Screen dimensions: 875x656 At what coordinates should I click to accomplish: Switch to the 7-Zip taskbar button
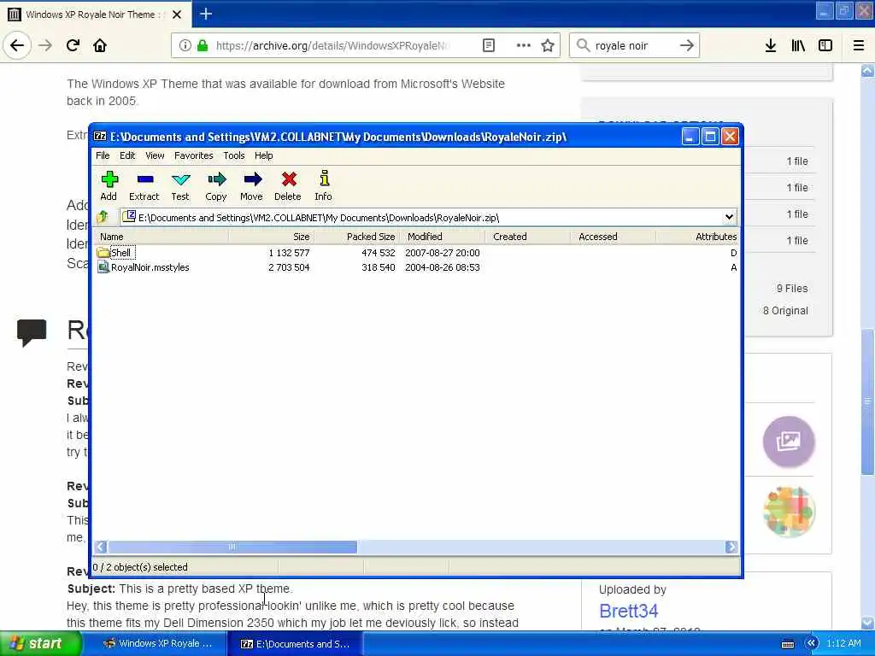point(295,644)
